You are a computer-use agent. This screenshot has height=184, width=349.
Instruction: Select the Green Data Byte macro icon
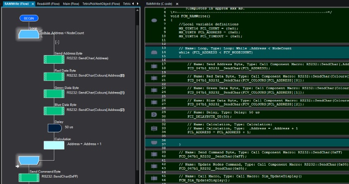[x=54, y=93]
